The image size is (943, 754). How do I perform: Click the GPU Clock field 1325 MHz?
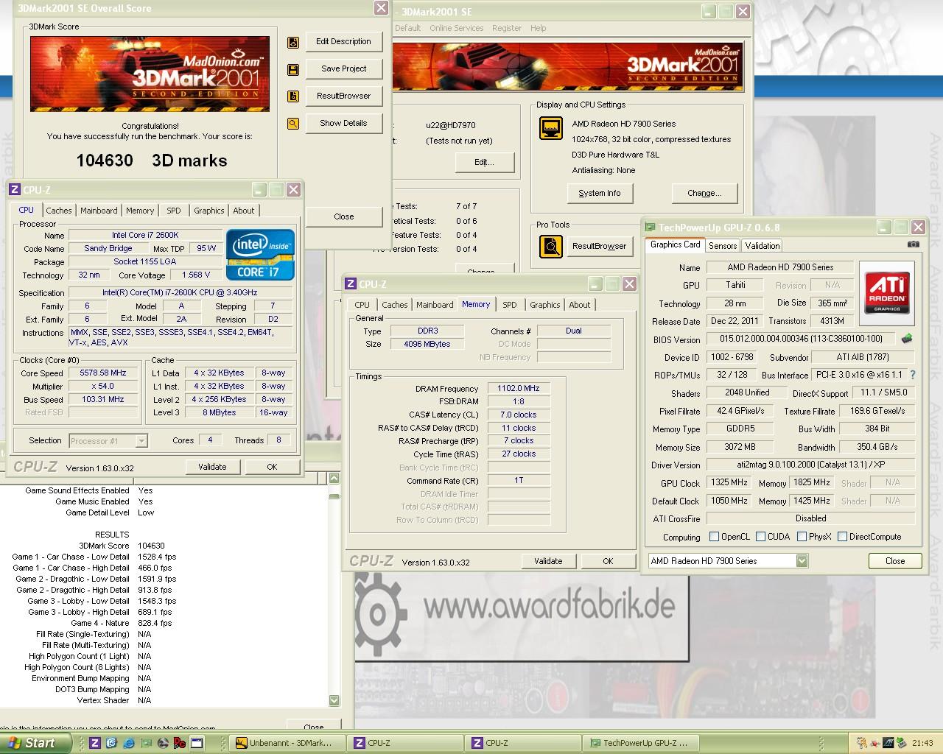click(729, 483)
